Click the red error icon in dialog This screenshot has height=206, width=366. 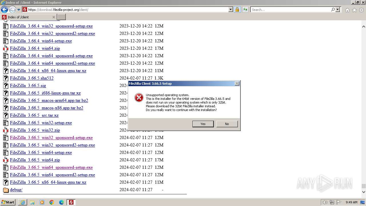[x=139, y=98]
